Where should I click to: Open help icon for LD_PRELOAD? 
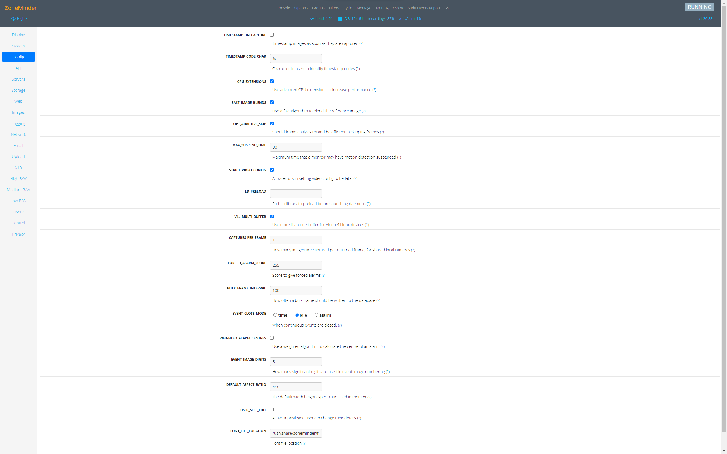pyautogui.click(x=369, y=204)
